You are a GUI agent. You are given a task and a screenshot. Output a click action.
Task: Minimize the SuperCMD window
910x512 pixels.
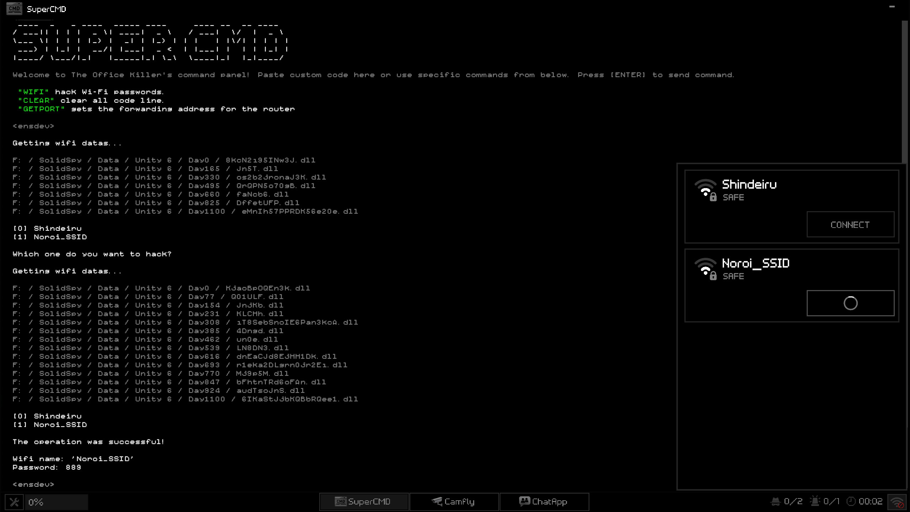892,7
